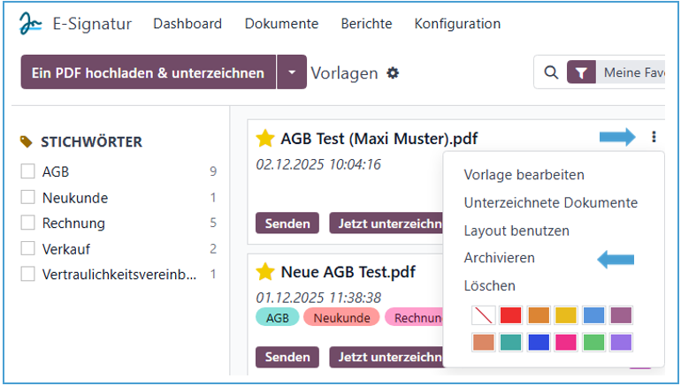Click Ein PDF hochladen & unterzeichnen button
The image size is (681, 386).
[x=148, y=72]
